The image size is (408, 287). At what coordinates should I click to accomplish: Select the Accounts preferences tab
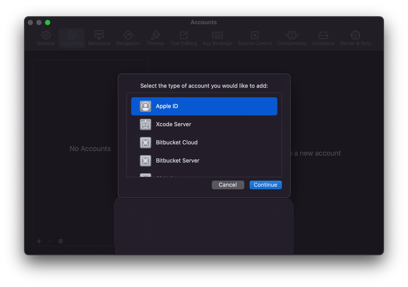(x=71, y=38)
